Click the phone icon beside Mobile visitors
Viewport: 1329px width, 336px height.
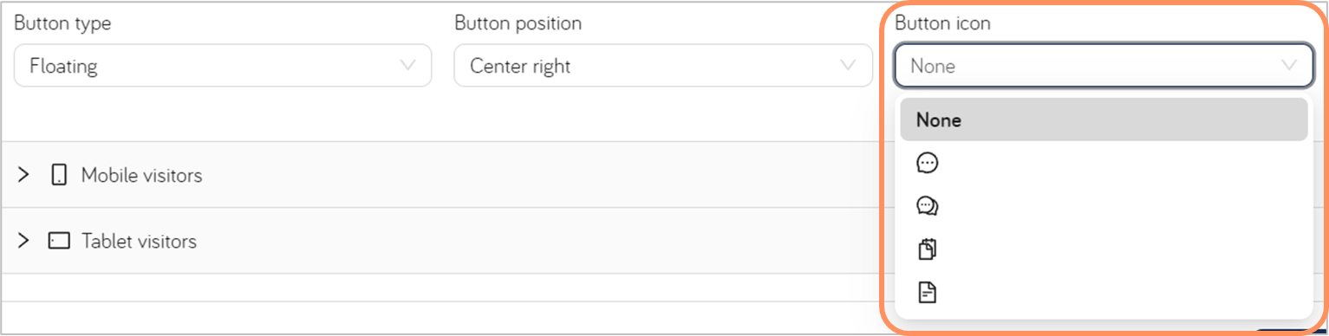(59, 175)
